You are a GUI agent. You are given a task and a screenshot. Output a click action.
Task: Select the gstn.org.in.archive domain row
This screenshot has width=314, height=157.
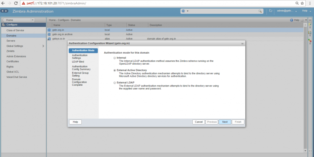(175, 34)
